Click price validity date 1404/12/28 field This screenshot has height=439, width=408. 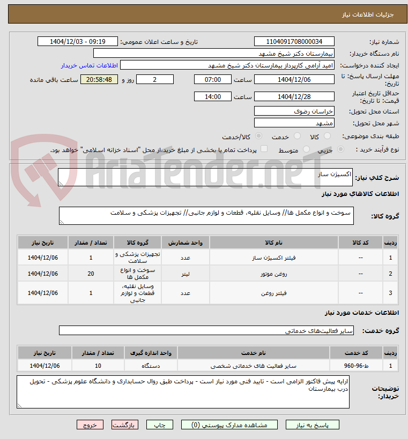(x=294, y=96)
